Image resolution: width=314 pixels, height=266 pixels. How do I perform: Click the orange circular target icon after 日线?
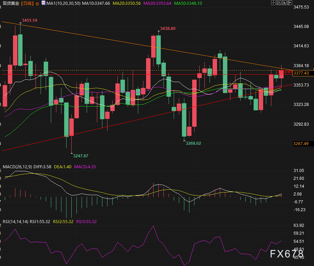pos(37,3)
